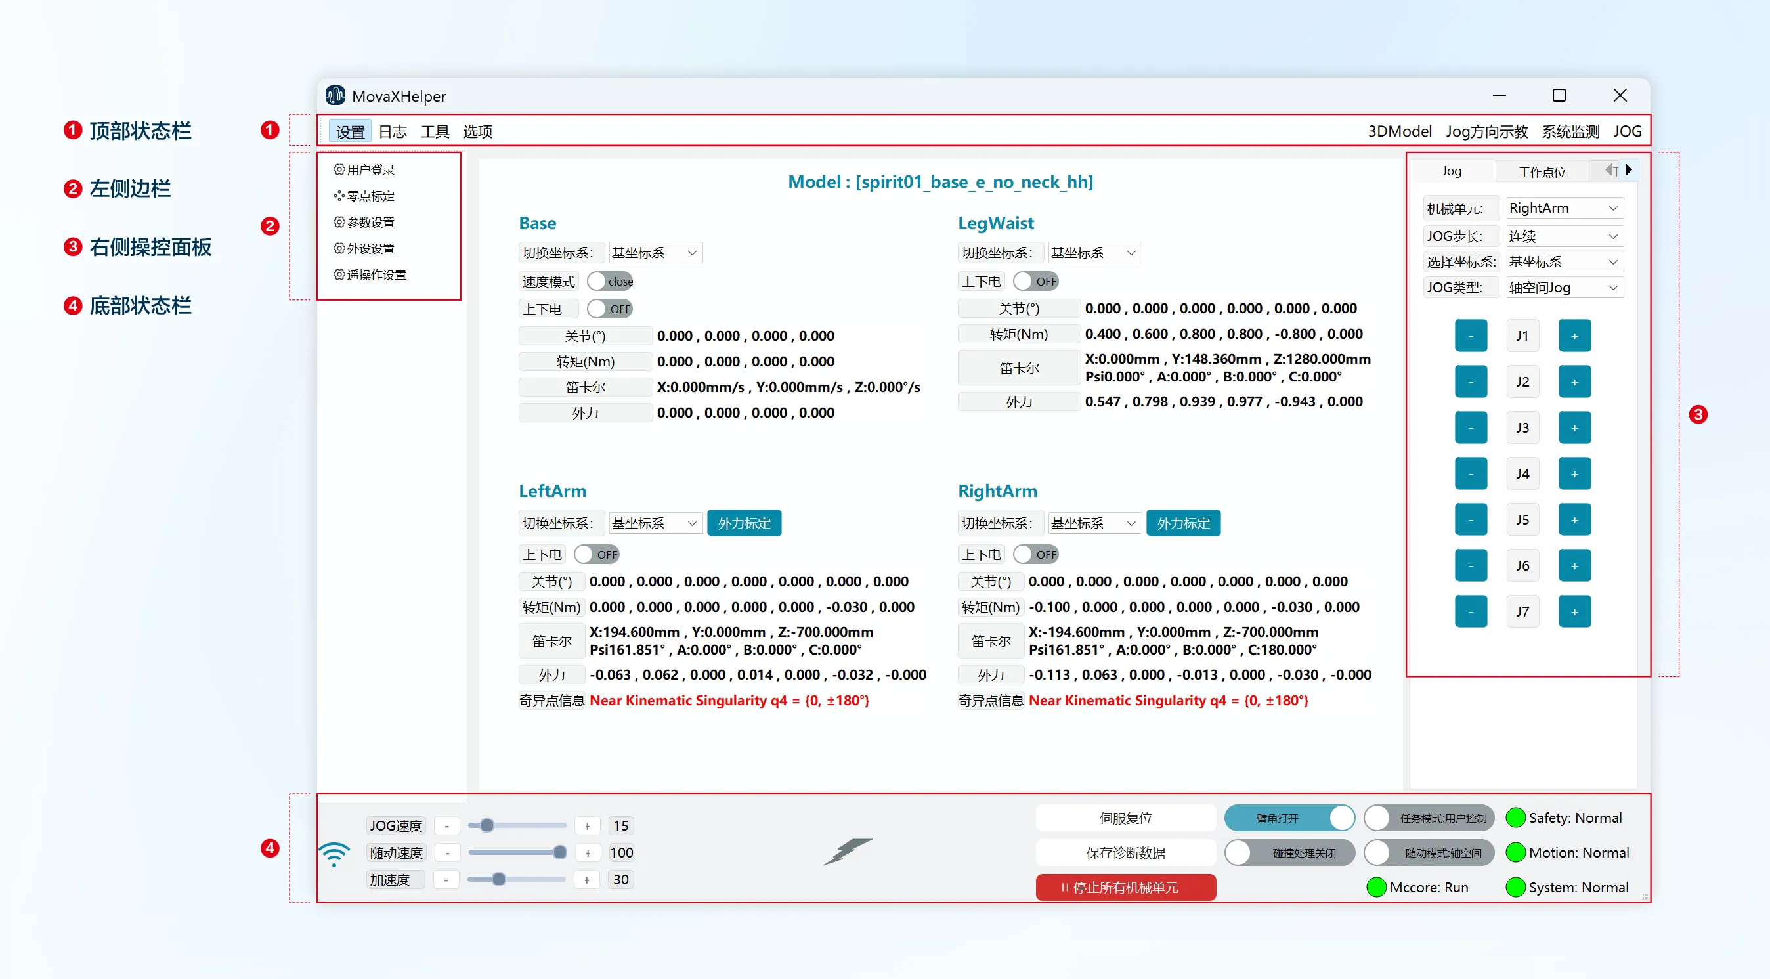Toggle the LegWaist 上下电 OFF switch
Screen dimensions: 1770x979
[1036, 282]
